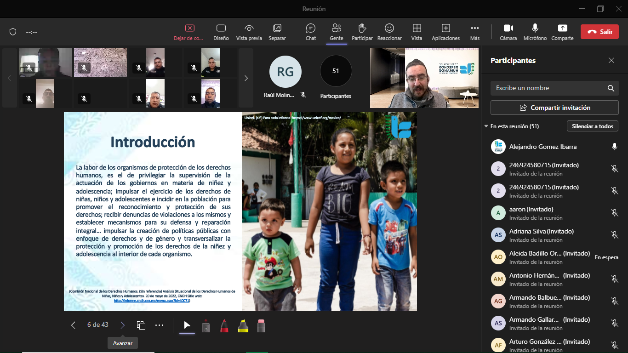Select the pink eraser tool

[x=261, y=325]
